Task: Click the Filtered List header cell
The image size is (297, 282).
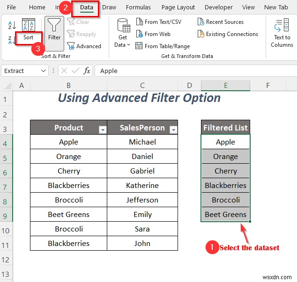Action: point(225,127)
